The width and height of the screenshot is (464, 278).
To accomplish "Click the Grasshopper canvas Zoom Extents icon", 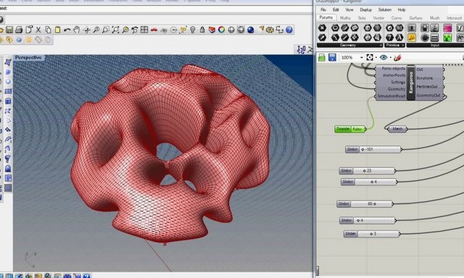I will pyautogui.click(x=370, y=57).
